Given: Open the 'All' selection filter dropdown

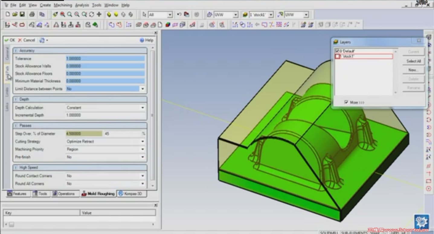Looking at the screenshot, I should tap(170, 14).
